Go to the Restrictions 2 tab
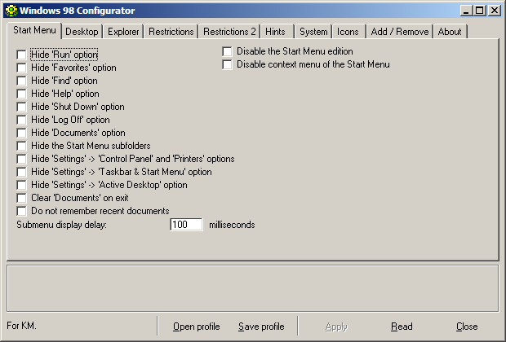Image resolution: width=506 pixels, height=342 pixels. 229,32
